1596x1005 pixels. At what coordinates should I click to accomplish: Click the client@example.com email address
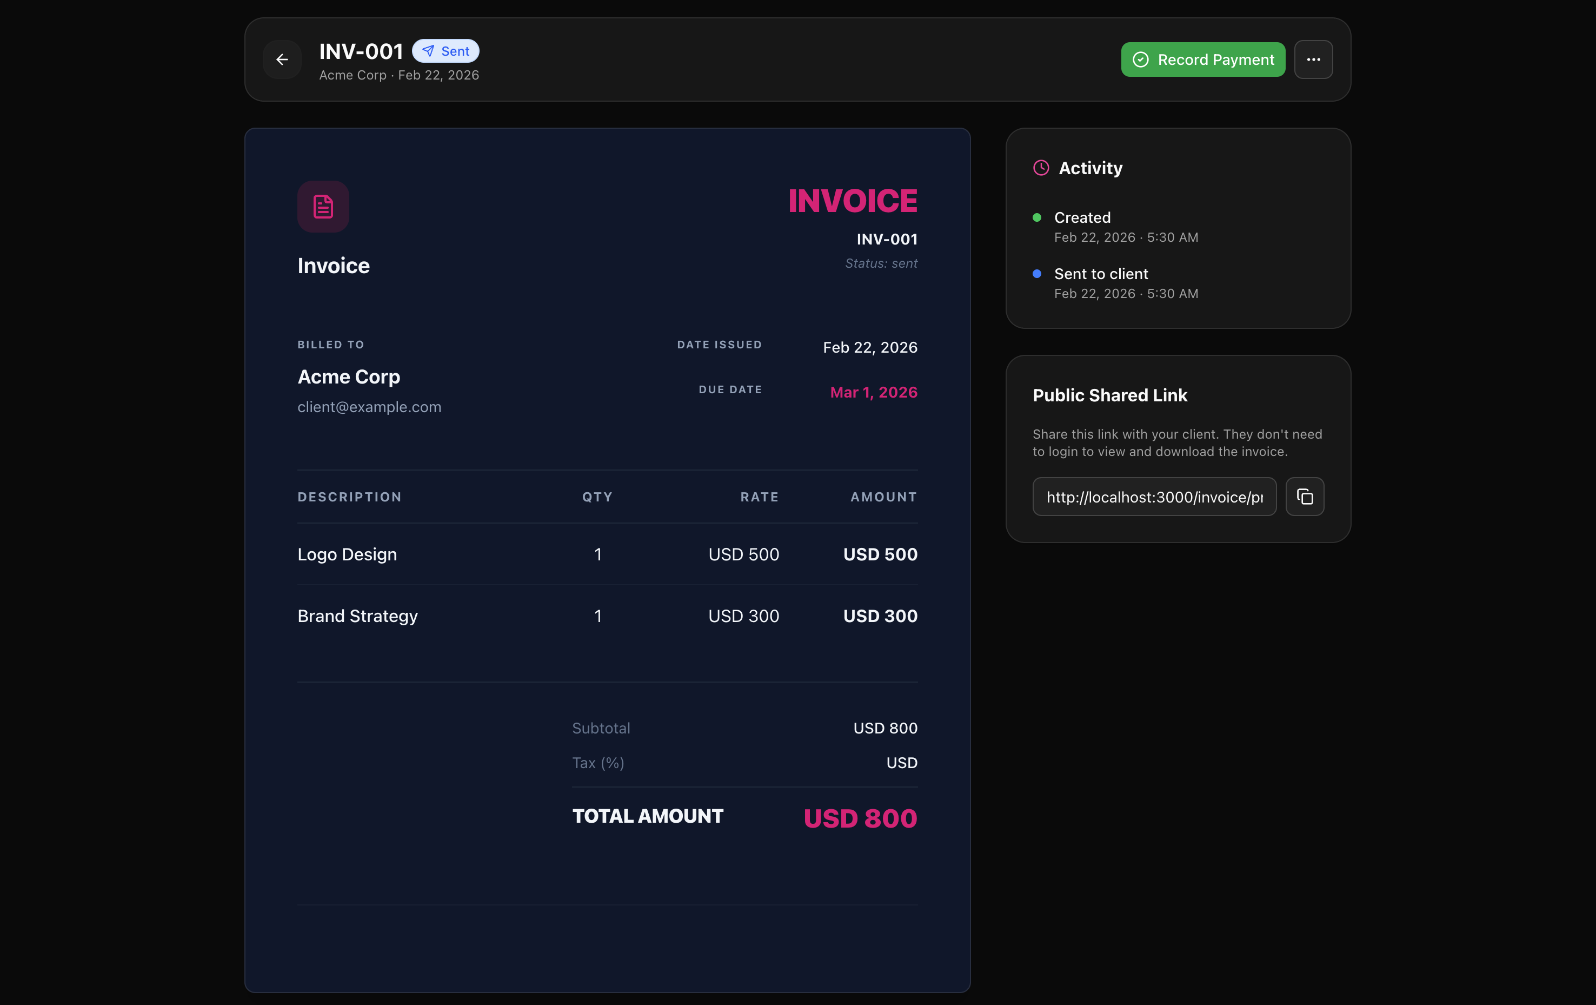coord(369,407)
